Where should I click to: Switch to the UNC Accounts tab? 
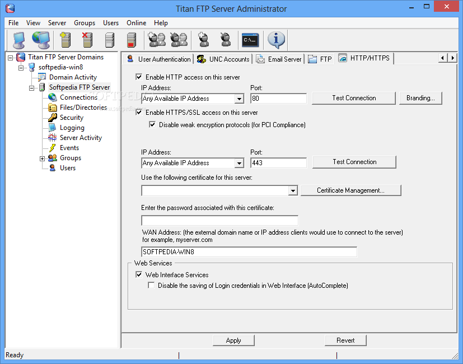pyautogui.click(x=223, y=59)
